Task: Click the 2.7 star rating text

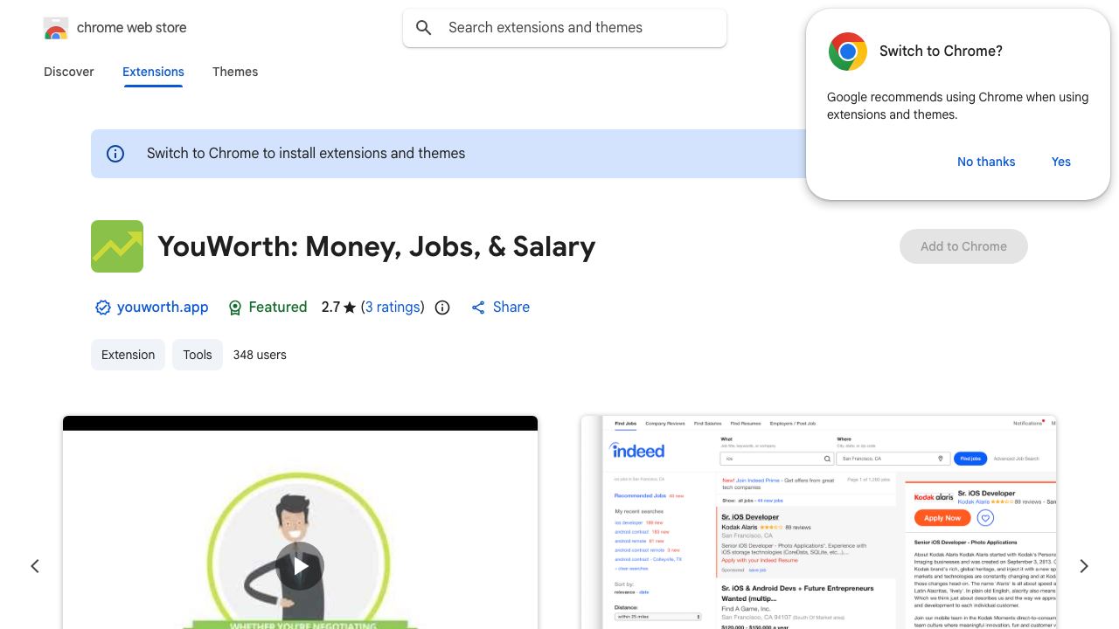Action: click(338, 307)
